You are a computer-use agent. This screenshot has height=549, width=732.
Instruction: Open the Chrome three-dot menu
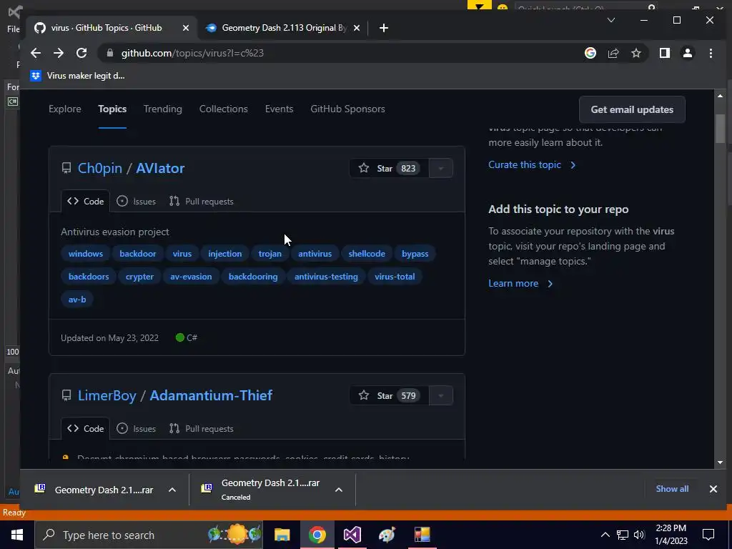(711, 53)
